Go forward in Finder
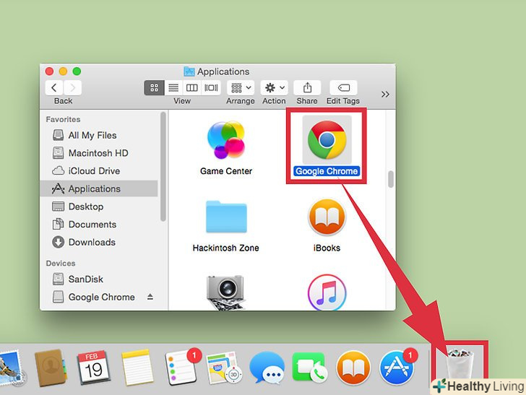526x395 pixels. (72, 88)
